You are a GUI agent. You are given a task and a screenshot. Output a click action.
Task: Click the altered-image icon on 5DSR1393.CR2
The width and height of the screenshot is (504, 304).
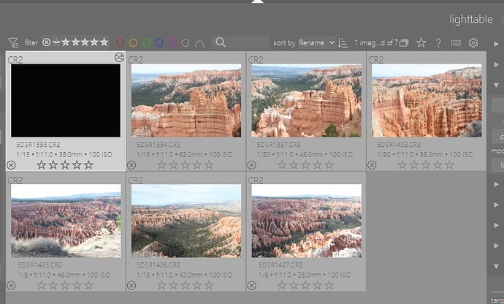tap(119, 57)
